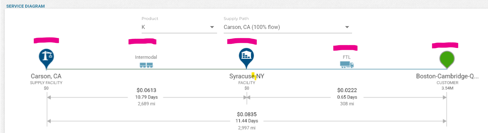Click the Boston-Cambridge-Q... customer label
Image resolution: width=488 pixels, height=133 pixels.
coord(447,76)
